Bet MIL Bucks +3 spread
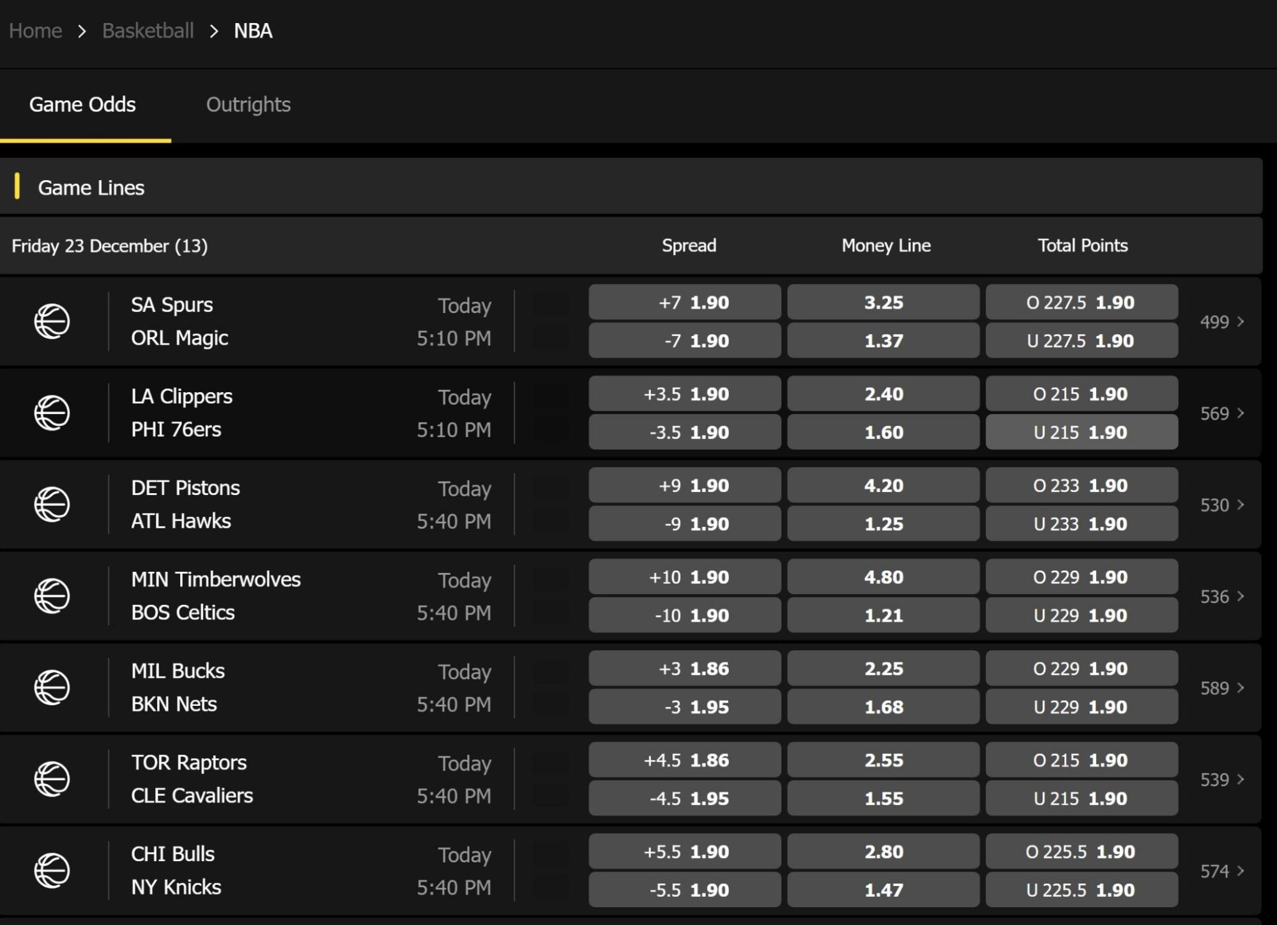 tap(685, 668)
